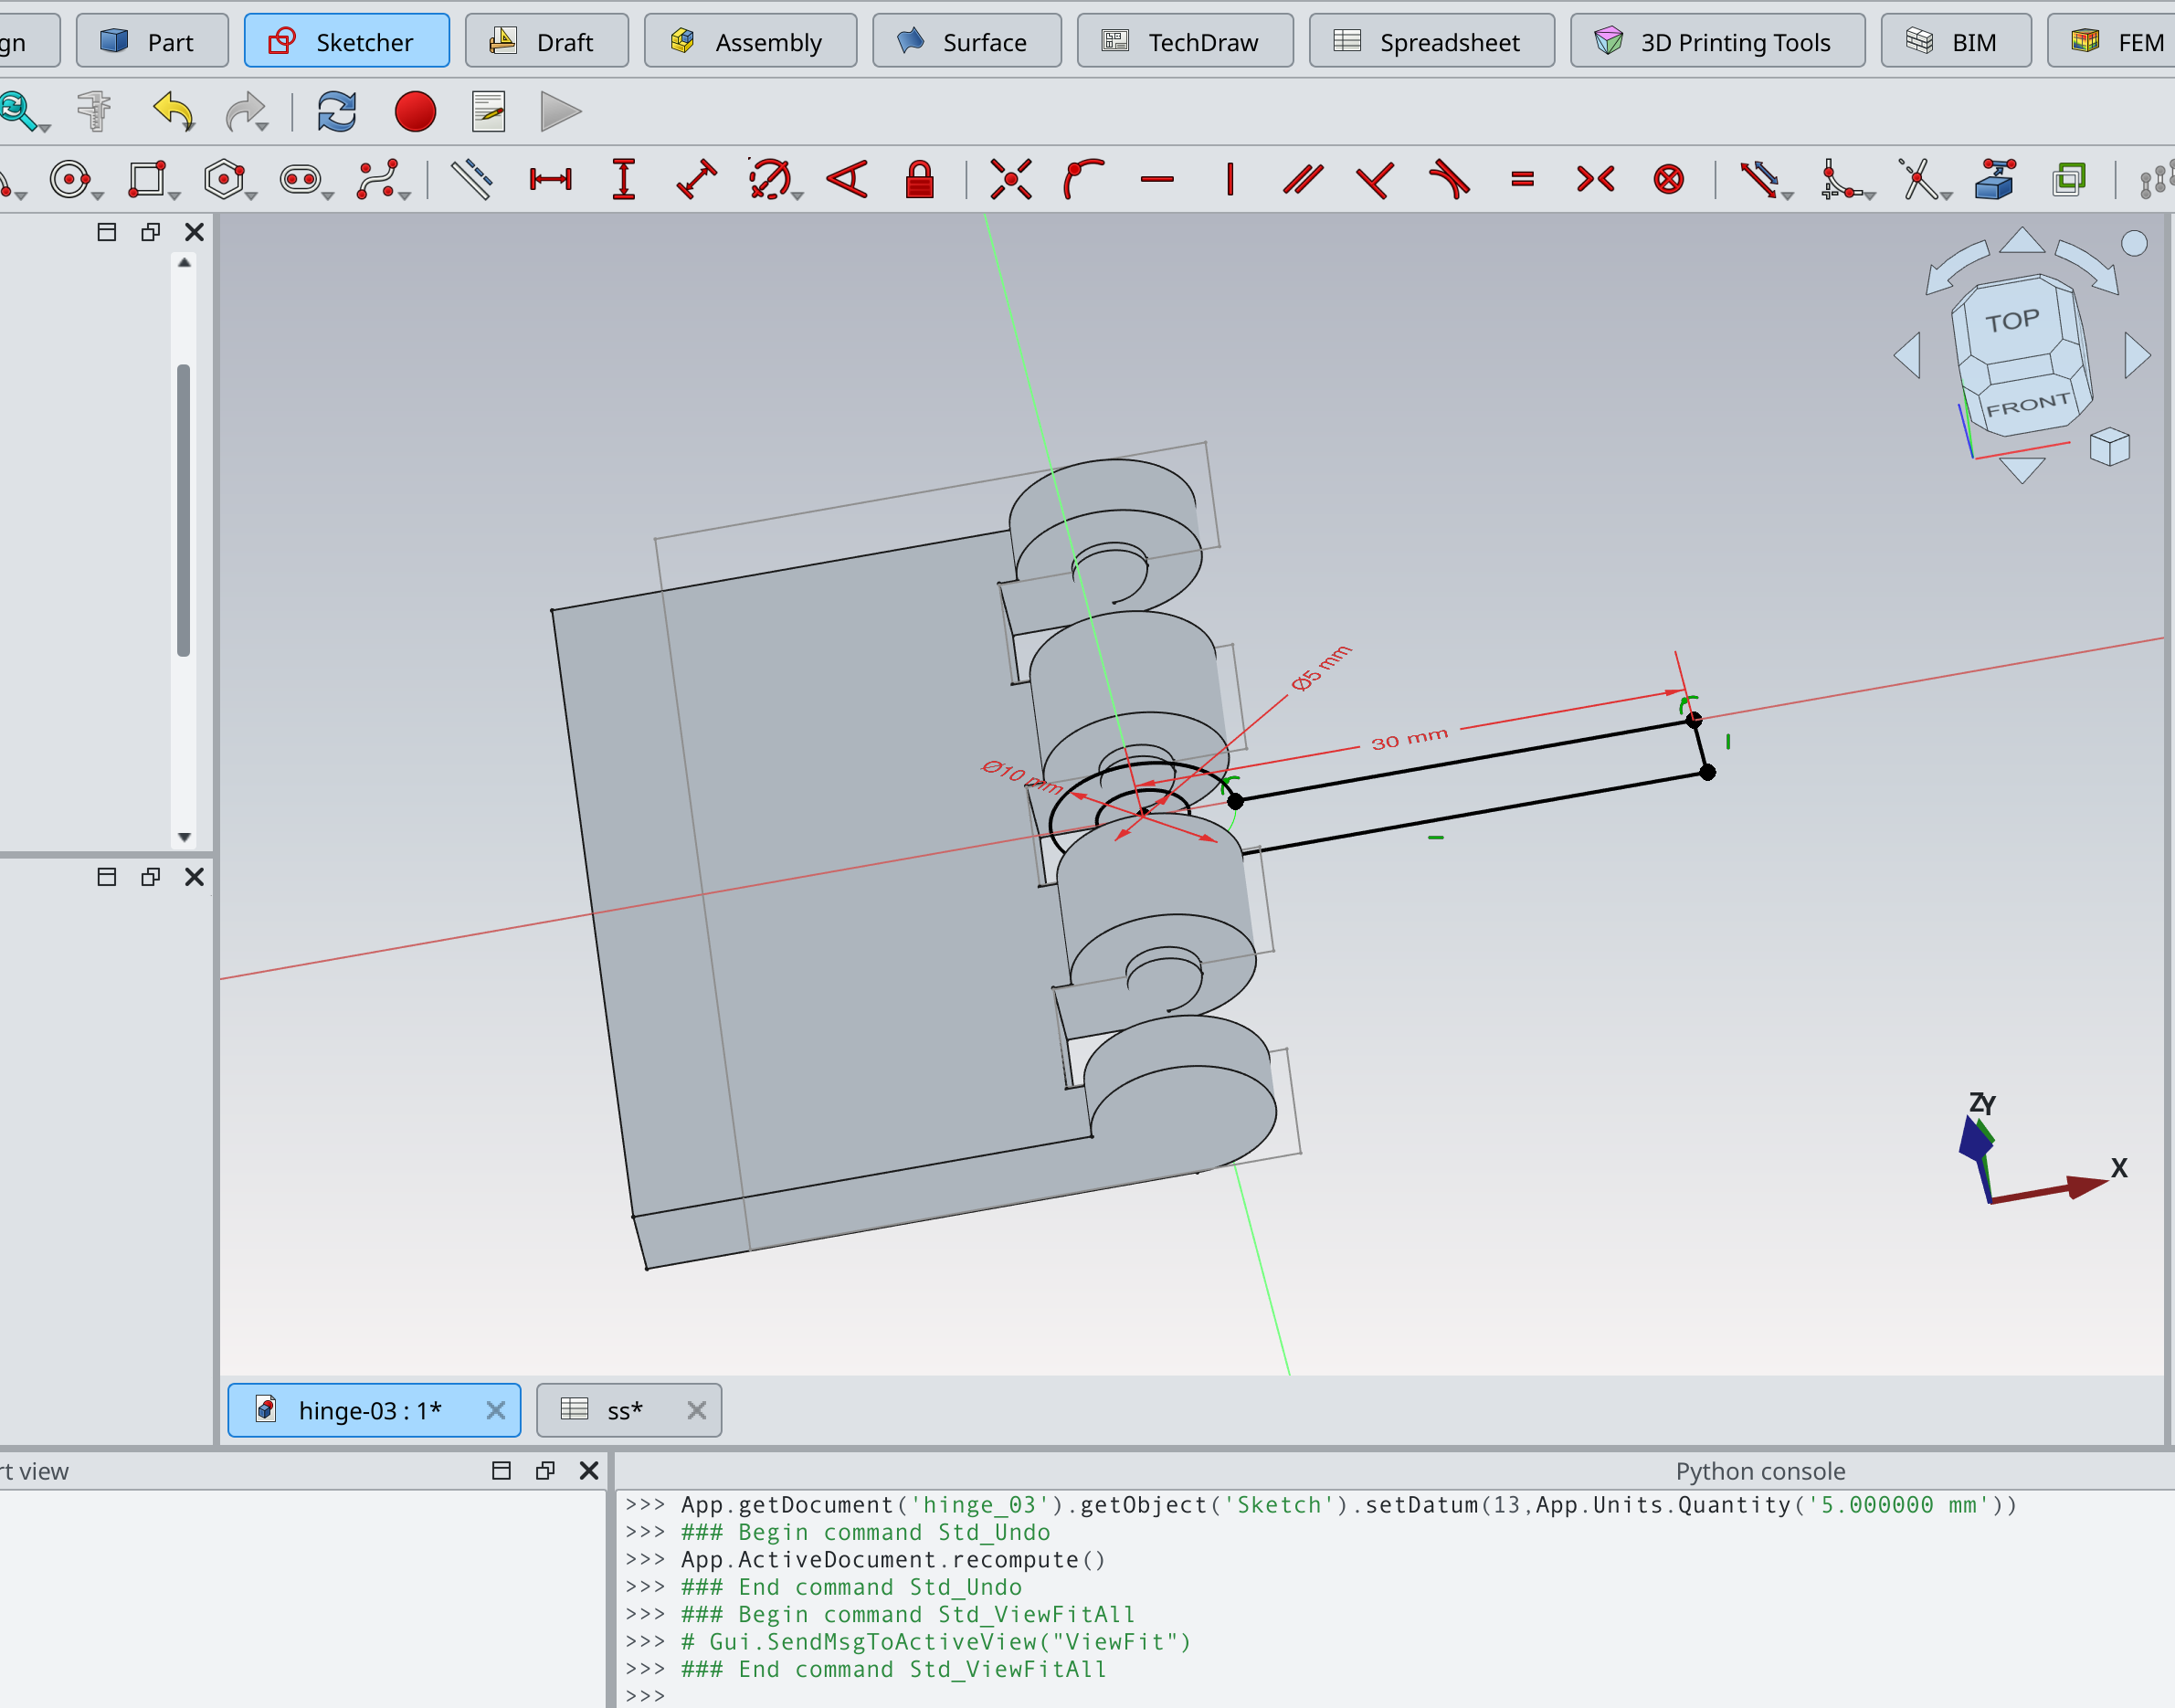Switch to the 3D Printing Tools tab
The width and height of the screenshot is (2175, 1708).
point(1718,41)
